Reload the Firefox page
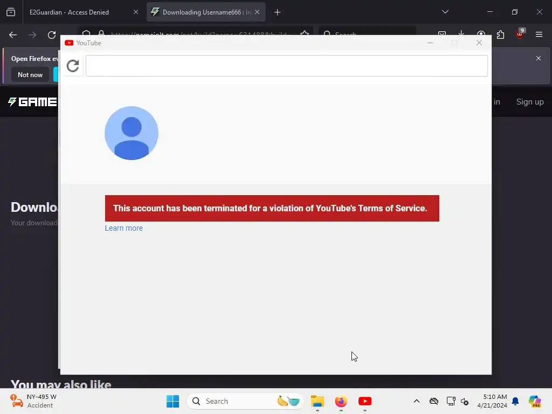552x414 pixels. pyautogui.click(x=52, y=35)
